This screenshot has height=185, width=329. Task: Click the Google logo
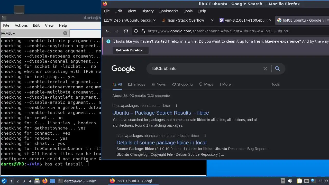(123, 69)
